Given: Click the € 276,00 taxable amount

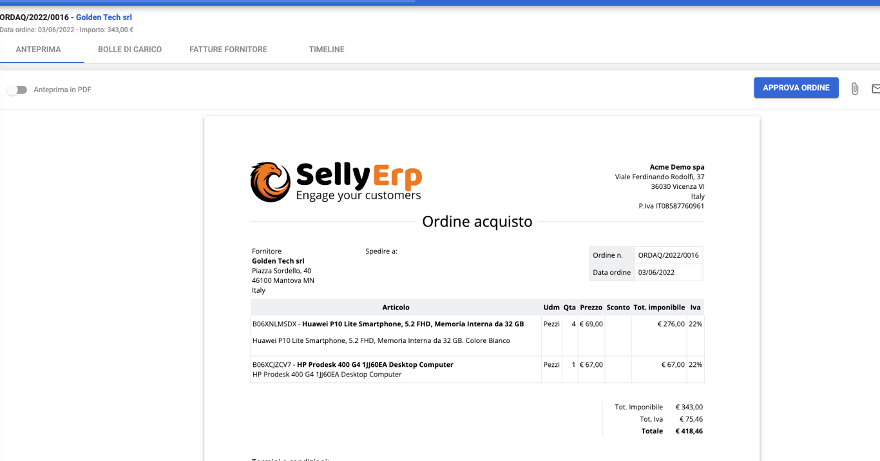Looking at the screenshot, I should [x=671, y=324].
